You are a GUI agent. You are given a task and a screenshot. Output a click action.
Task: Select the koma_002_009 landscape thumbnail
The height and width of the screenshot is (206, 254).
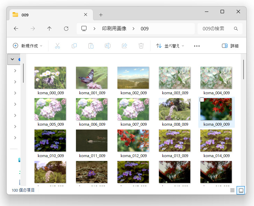[x=133, y=78]
